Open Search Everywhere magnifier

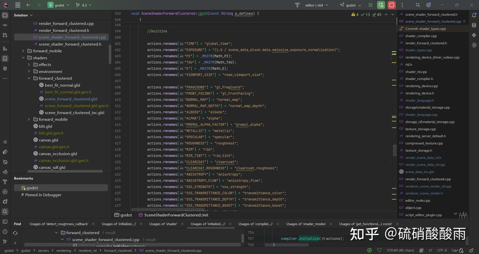(418, 5)
